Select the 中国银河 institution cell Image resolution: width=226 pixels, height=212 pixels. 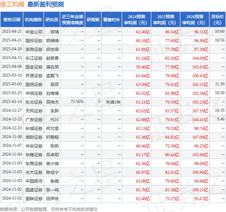click(34, 181)
